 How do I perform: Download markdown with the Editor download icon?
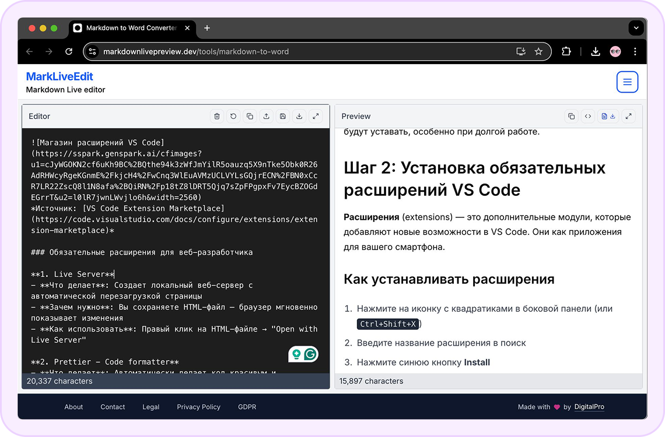299,116
